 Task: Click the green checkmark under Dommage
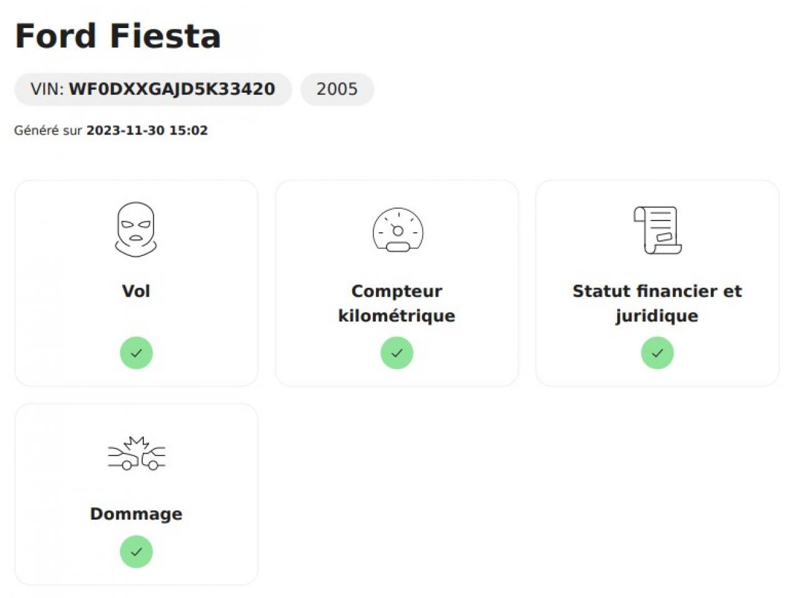tap(136, 552)
